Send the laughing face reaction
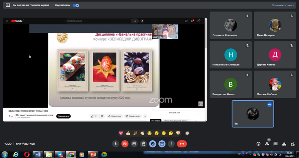This screenshot has width=299, height=158. coord(149,133)
